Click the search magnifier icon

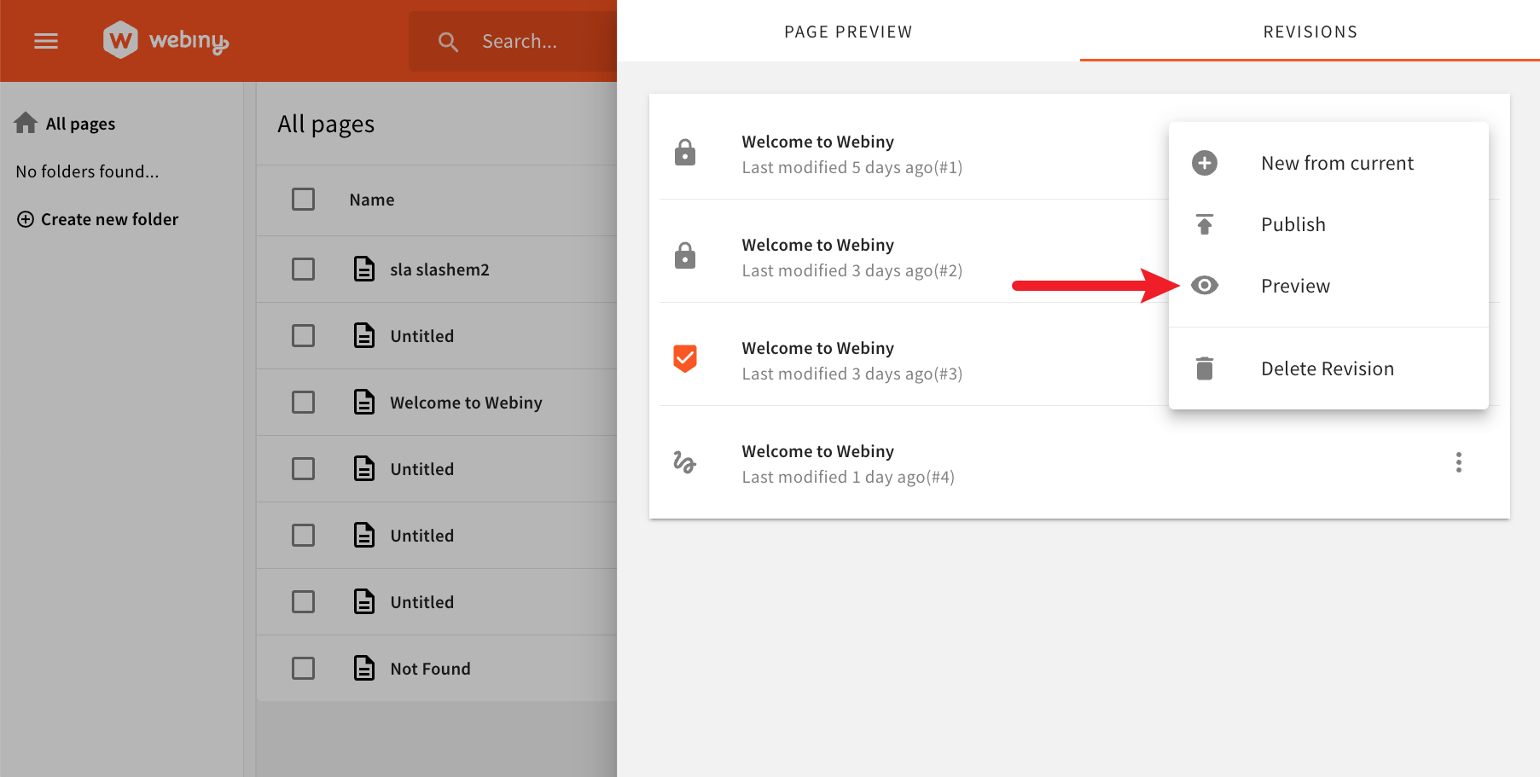(447, 40)
